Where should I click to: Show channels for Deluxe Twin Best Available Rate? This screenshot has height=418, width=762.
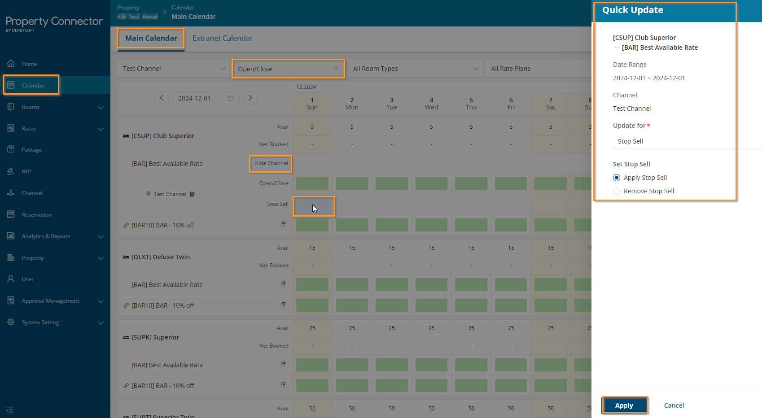pos(284,284)
